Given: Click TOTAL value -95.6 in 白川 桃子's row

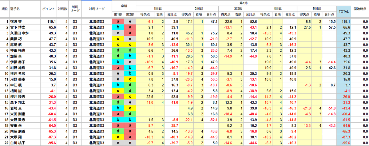Looking at the screenshot, I should click(x=344, y=143).
